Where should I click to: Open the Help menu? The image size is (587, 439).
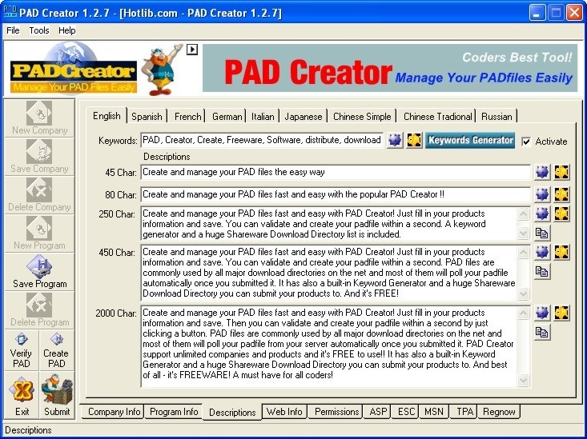[67, 30]
